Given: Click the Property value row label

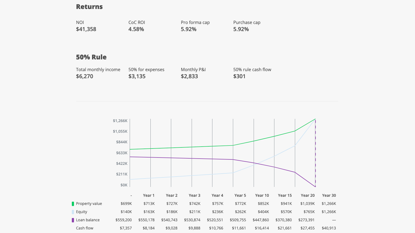Looking at the screenshot, I should pyautogui.click(x=89, y=204).
